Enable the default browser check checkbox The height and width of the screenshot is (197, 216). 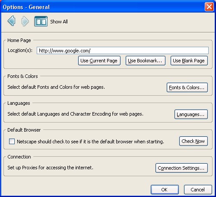point(12,142)
